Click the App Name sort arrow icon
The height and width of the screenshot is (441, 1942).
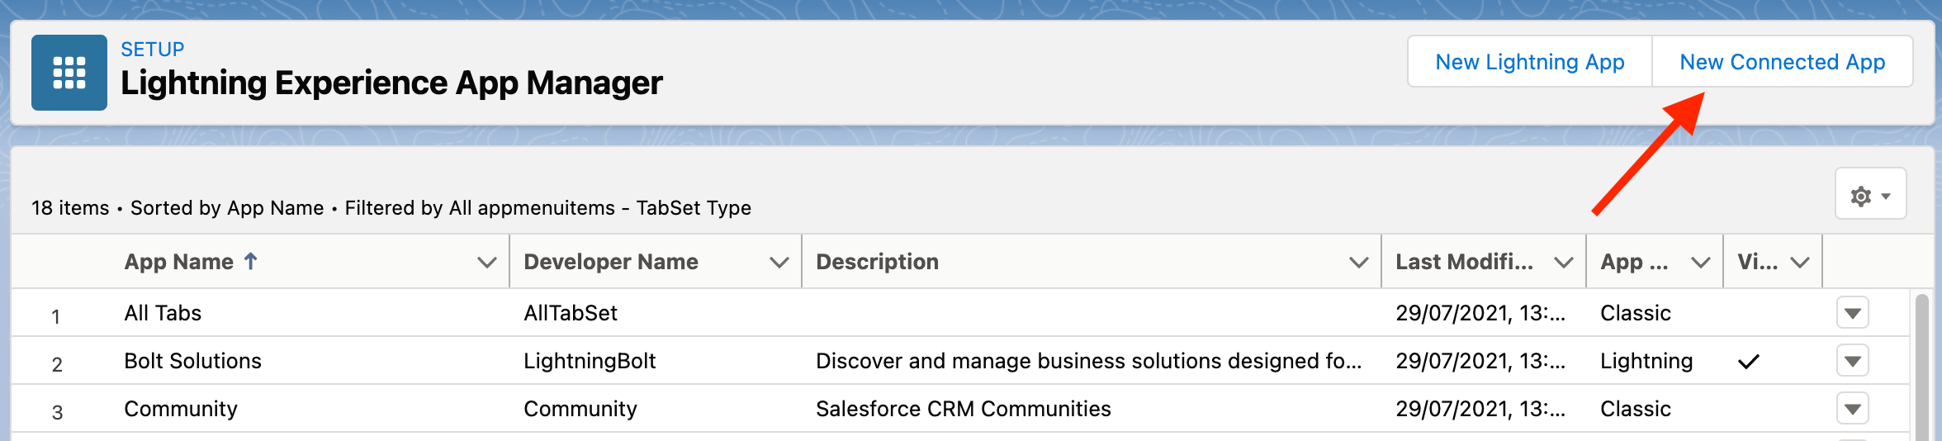[251, 262]
